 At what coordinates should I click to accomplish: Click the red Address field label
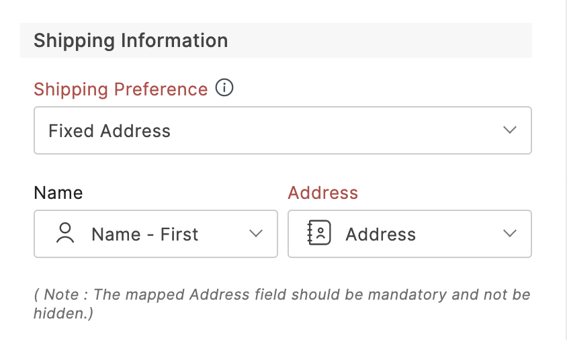pos(323,193)
